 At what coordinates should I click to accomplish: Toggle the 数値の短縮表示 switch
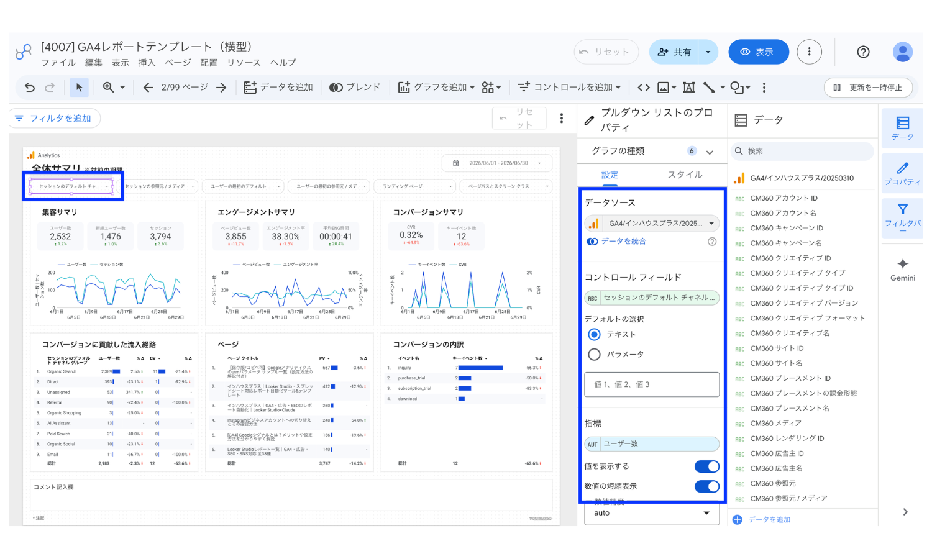[x=707, y=486]
